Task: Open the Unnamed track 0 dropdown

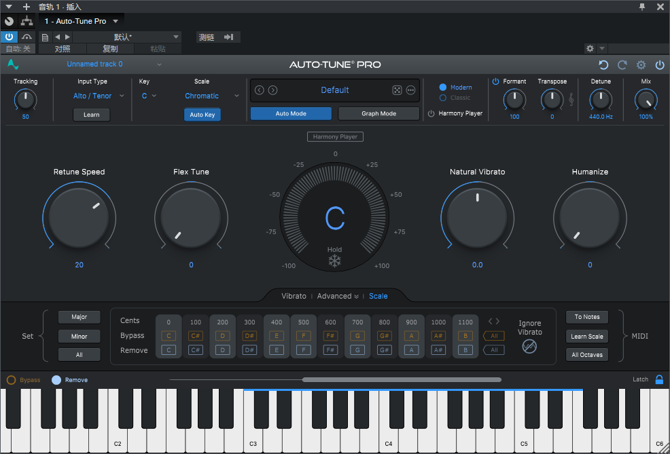Action: coord(114,64)
